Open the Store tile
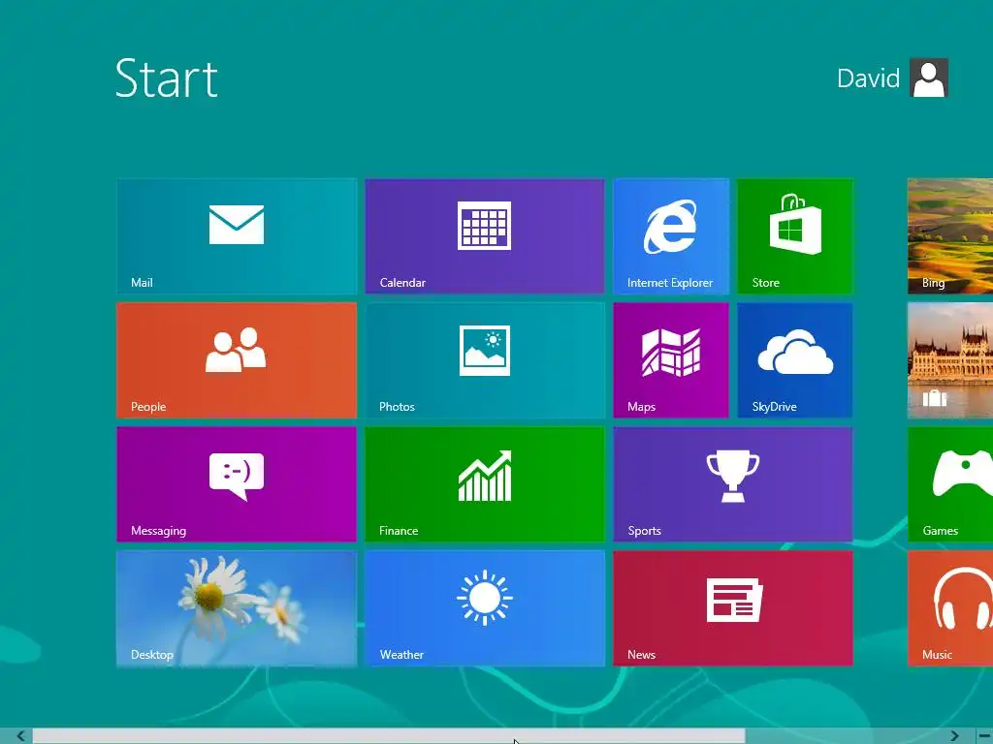 coord(795,236)
